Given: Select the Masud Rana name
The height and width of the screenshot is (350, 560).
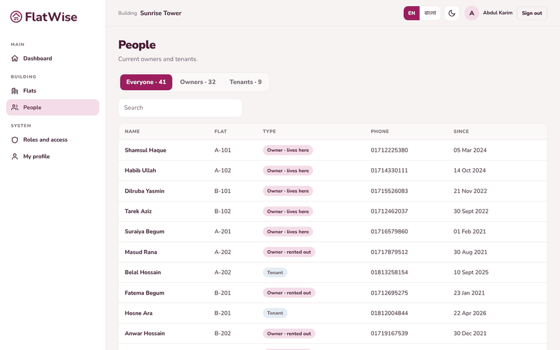Looking at the screenshot, I should tap(141, 252).
